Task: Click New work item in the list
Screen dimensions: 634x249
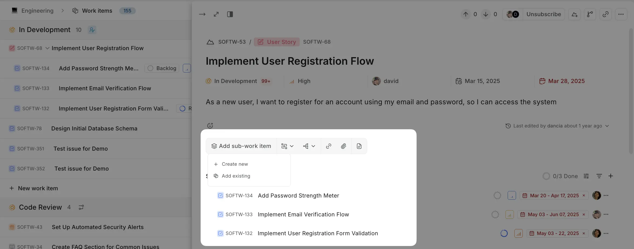Action: (x=38, y=188)
